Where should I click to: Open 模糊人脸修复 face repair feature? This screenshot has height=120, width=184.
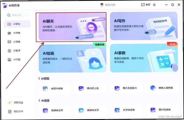click(162, 88)
